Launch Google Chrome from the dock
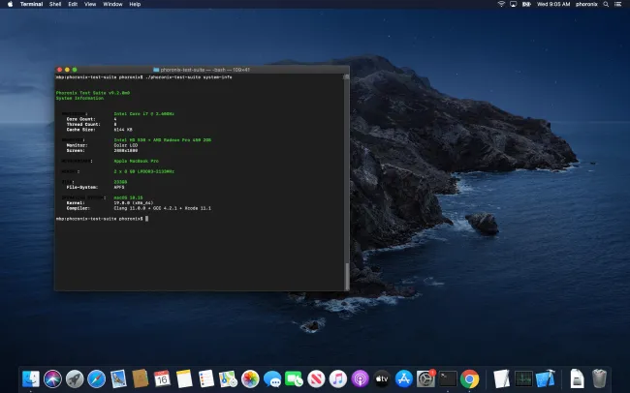The image size is (630, 393). 470,378
